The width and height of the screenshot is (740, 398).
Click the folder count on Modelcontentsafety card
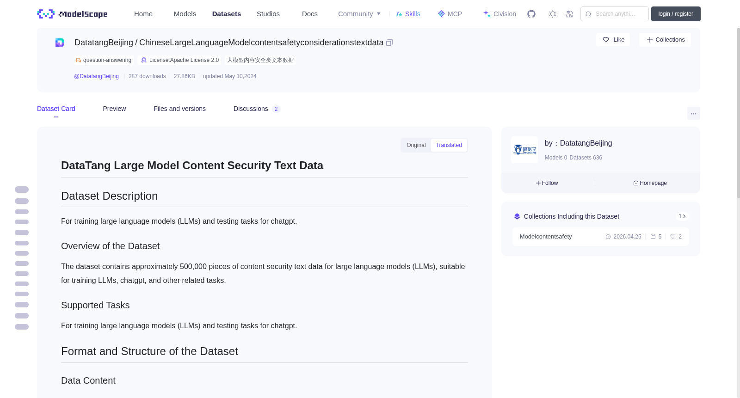pyautogui.click(x=656, y=237)
